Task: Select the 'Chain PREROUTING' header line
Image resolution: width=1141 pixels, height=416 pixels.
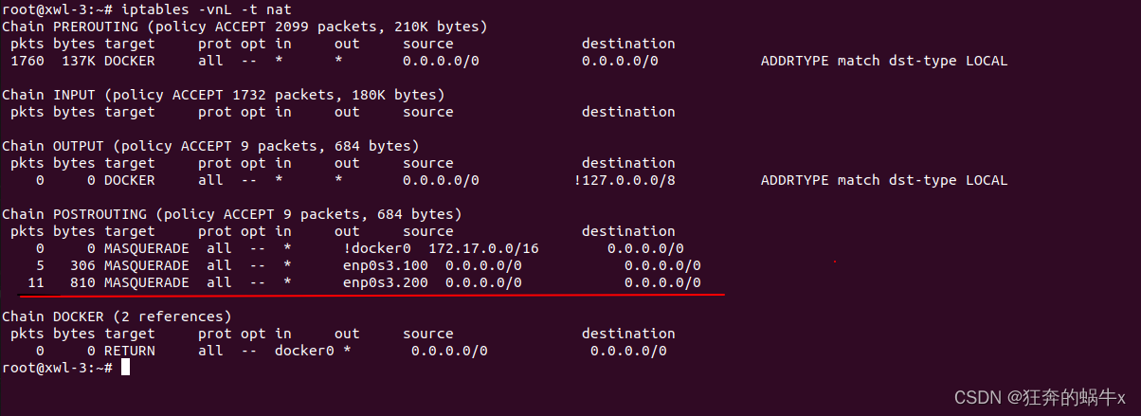Action: pos(245,26)
